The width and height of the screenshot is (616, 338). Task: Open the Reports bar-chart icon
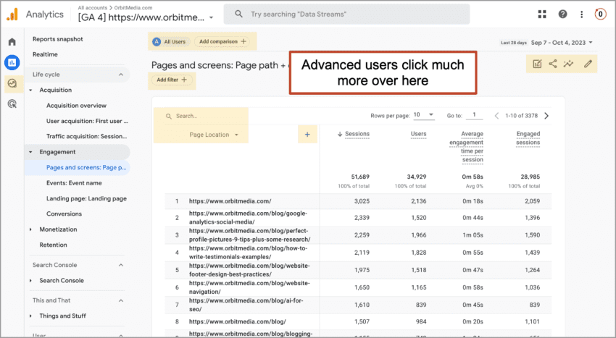(12, 62)
